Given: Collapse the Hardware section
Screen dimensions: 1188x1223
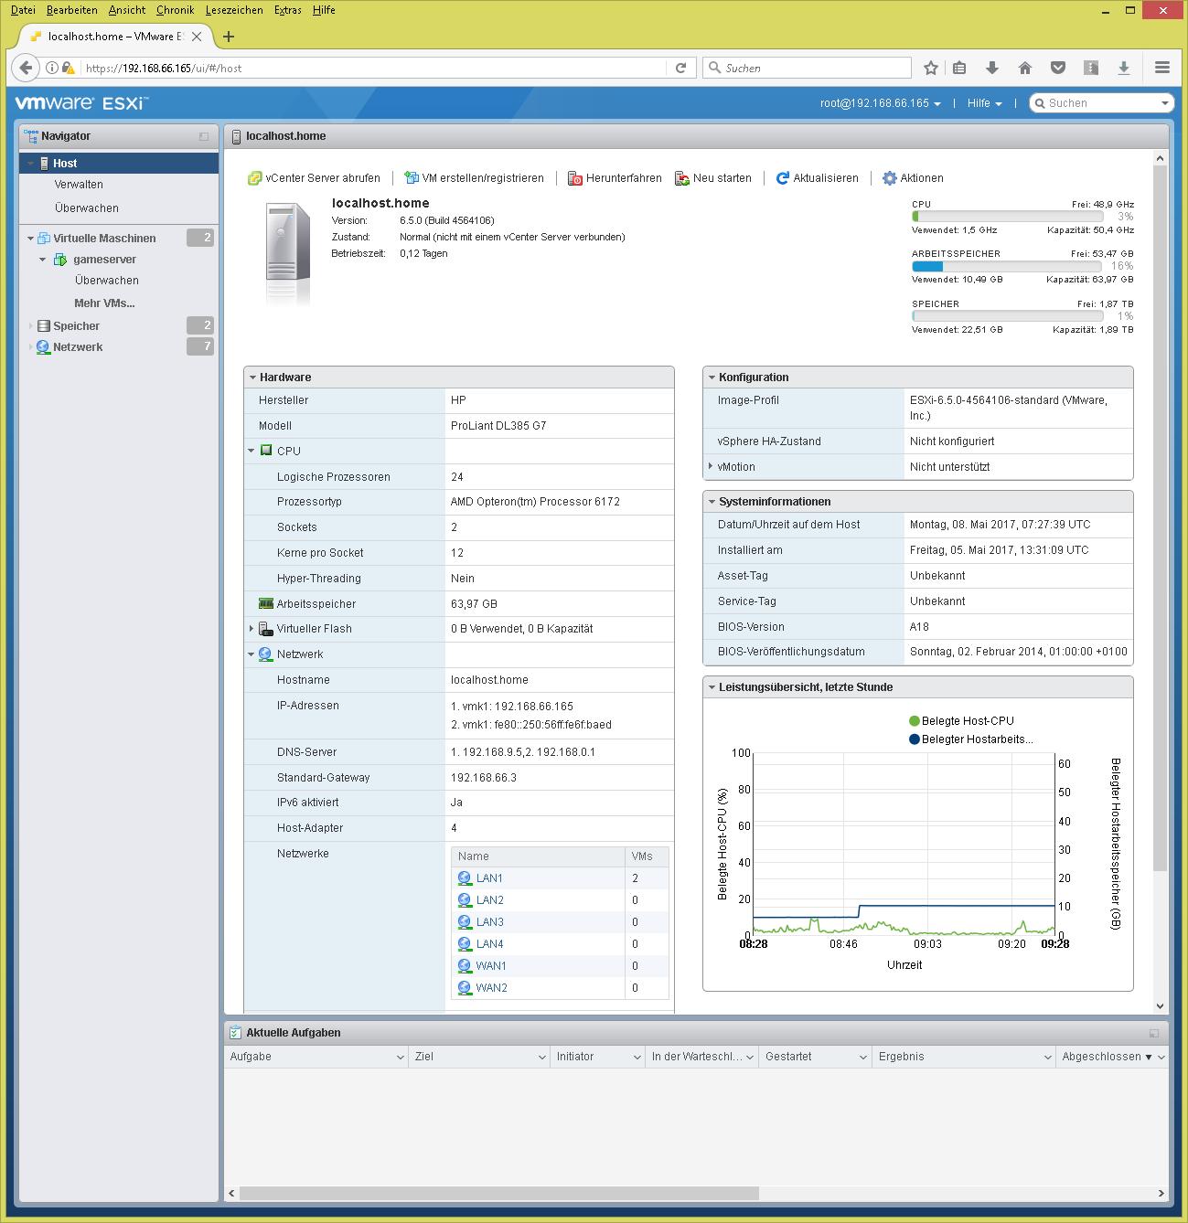Looking at the screenshot, I should pos(252,378).
